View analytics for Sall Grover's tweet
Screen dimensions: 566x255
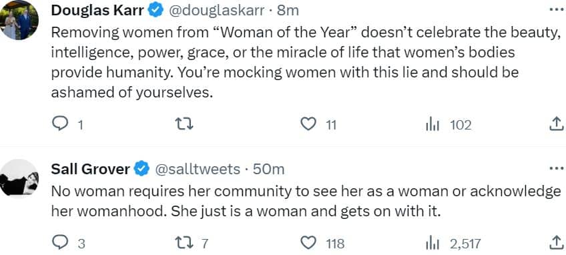(x=432, y=244)
